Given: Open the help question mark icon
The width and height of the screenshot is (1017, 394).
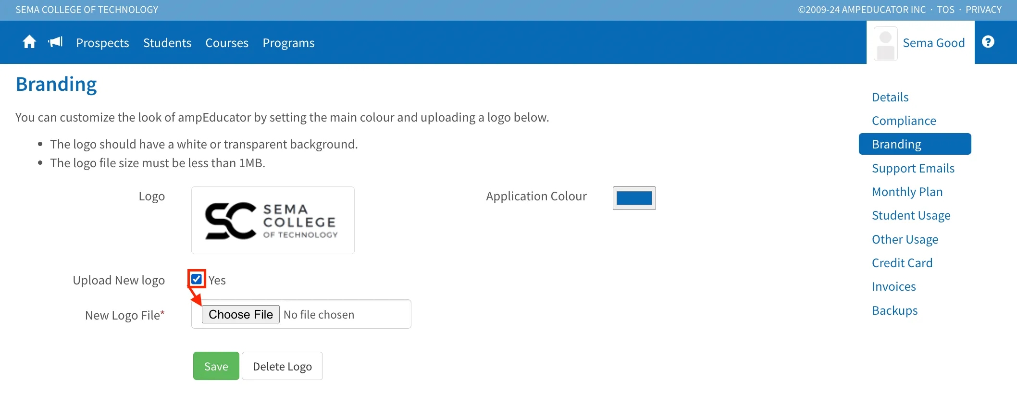Looking at the screenshot, I should 988,42.
